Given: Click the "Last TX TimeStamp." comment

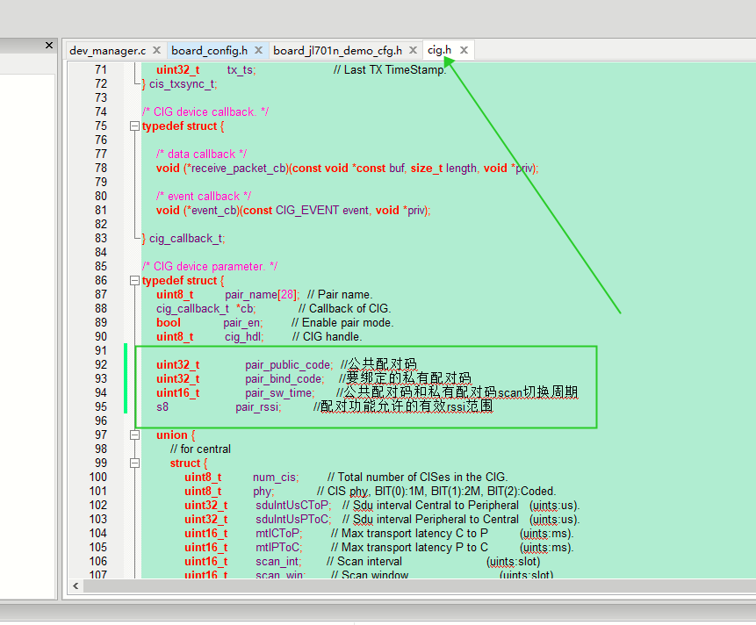Looking at the screenshot, I should 390,70.
